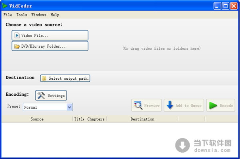The width and height of the screenshot is (240, 159).
Task: Open the Windows menu
Action: tap(39, 15)
